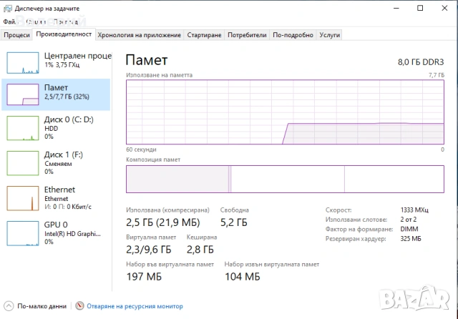The image size is (458, 319).
Task: Click the Използвани слотове: label
Action: coord(356,220)
